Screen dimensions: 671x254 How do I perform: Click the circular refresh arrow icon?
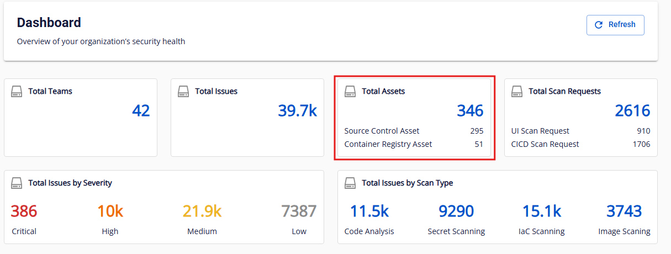599,25
